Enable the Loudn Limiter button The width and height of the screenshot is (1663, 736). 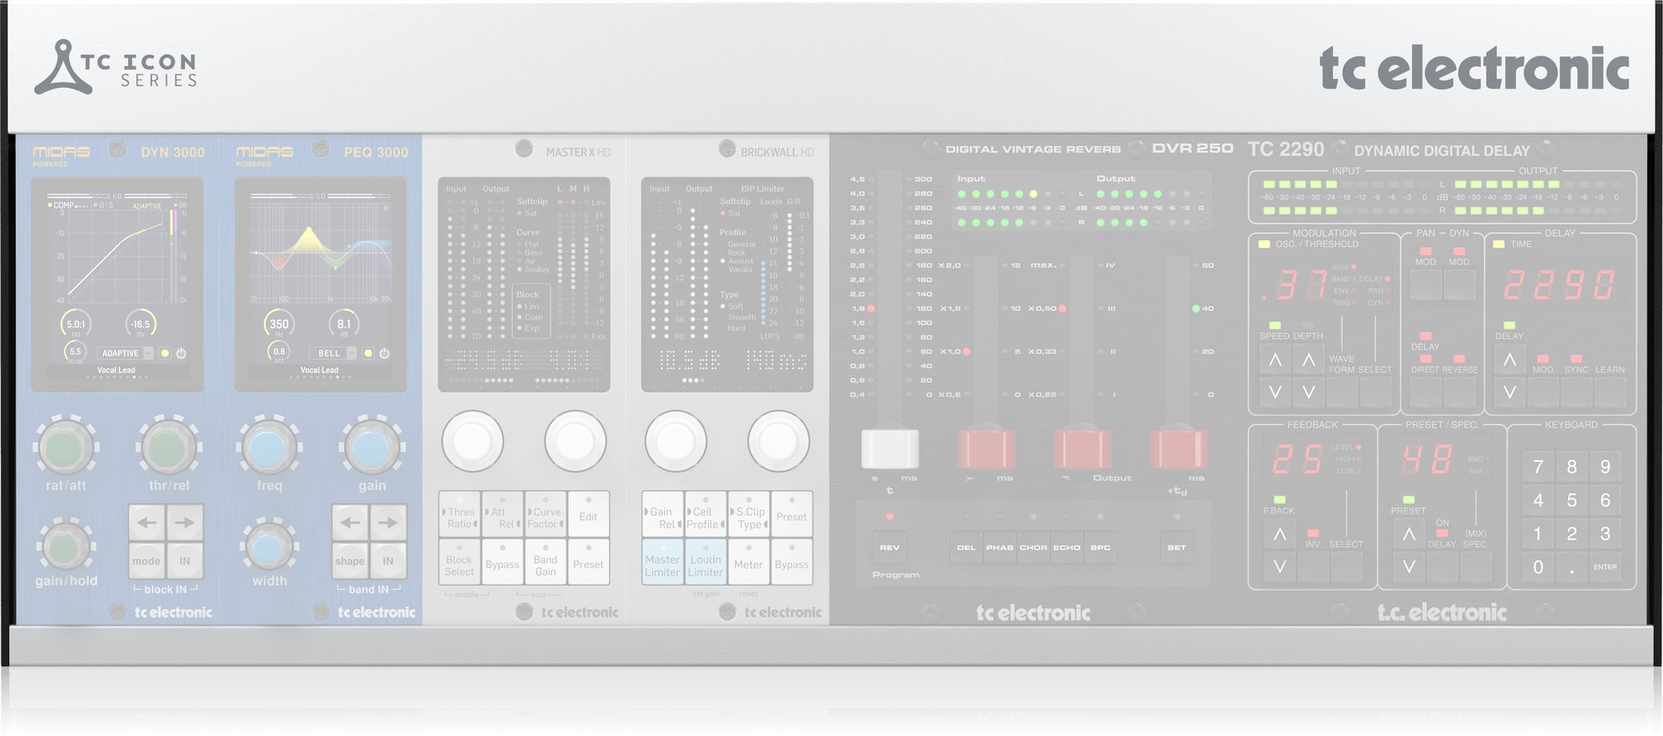pos(705,562)
